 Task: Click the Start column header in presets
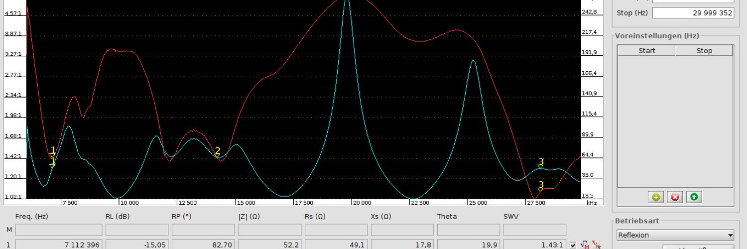point(646,51)
